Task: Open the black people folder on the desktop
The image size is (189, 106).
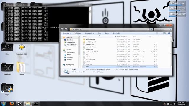Action: click(7, 47)
